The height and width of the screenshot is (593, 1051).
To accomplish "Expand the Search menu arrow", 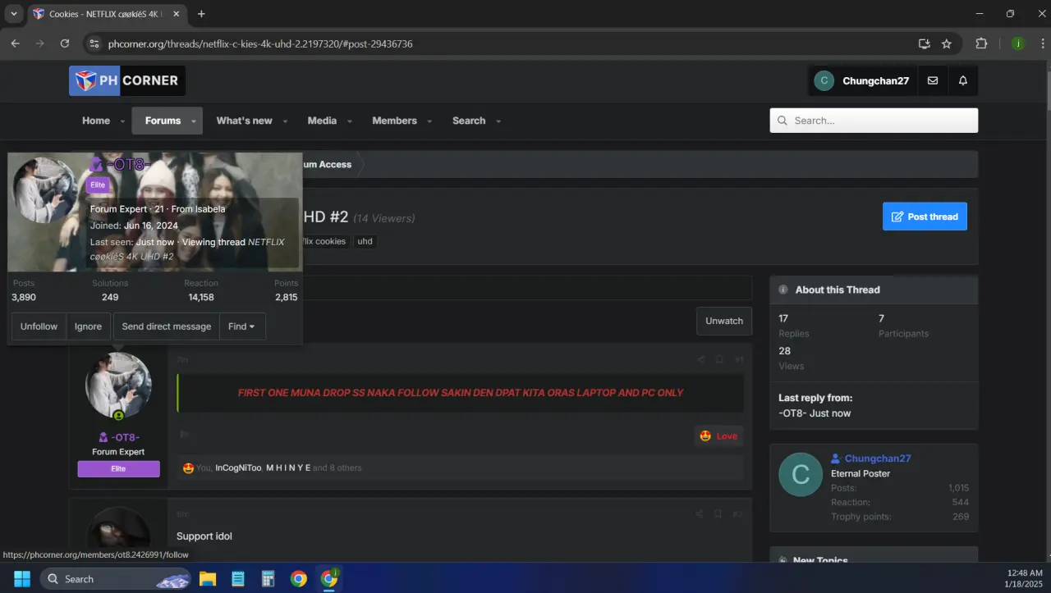I will coord(498,121).
